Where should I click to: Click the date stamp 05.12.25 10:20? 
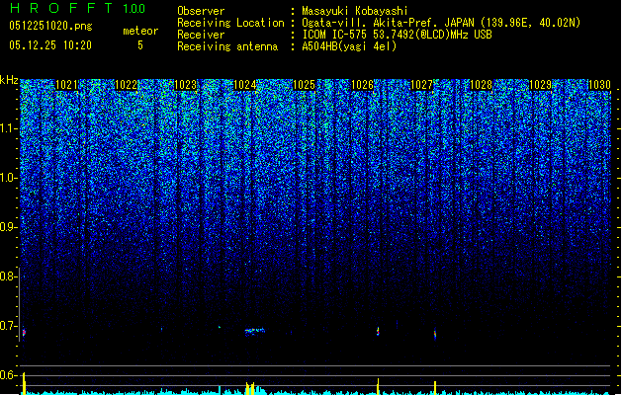coord(50,45)
